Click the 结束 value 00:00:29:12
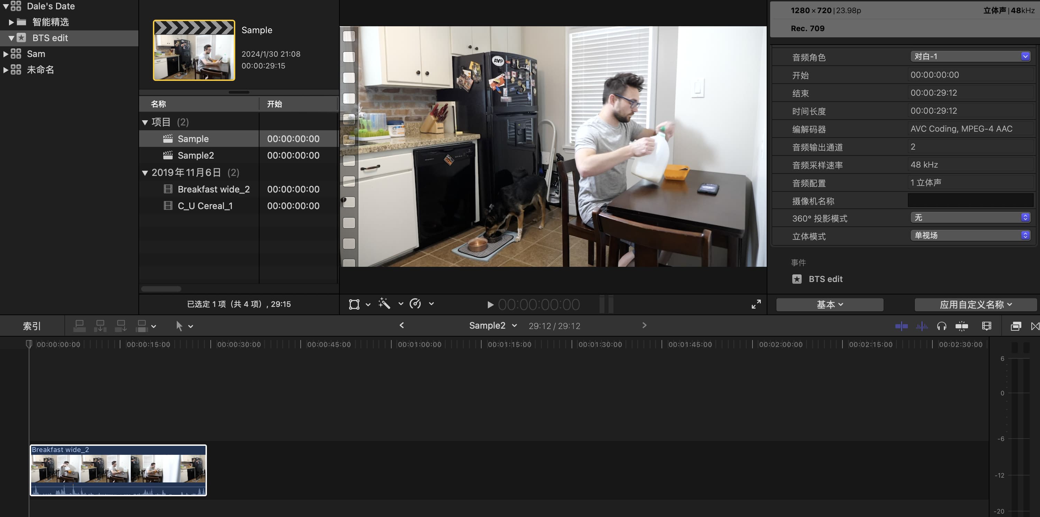1040x517 pixels. pos(933,93)
